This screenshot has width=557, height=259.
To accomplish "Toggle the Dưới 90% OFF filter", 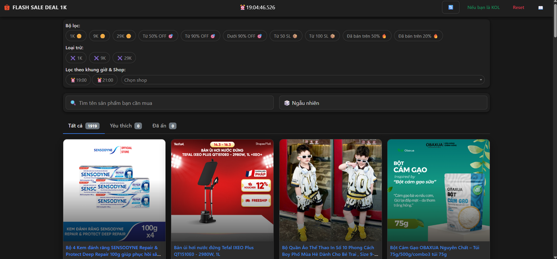I will (x=245, y=36).
